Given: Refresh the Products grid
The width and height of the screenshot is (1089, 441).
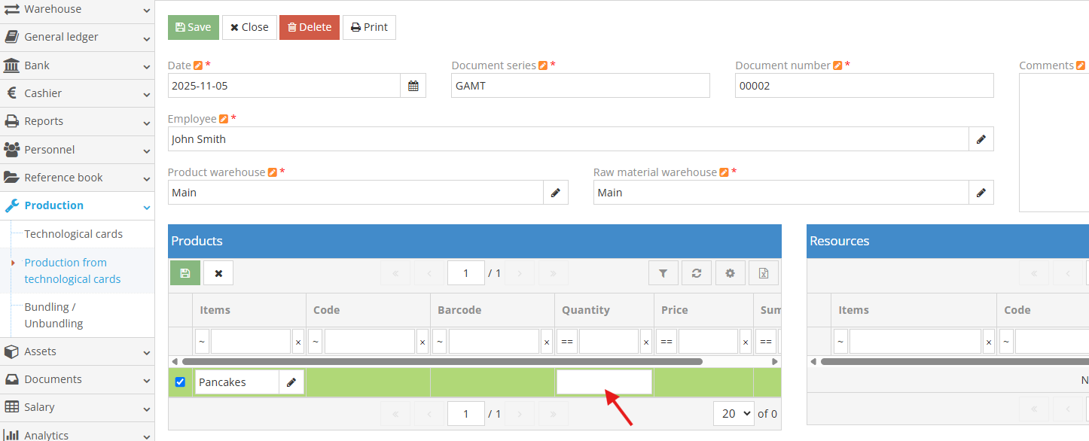Looking at the screenshot, I should [x=696, y=272].
